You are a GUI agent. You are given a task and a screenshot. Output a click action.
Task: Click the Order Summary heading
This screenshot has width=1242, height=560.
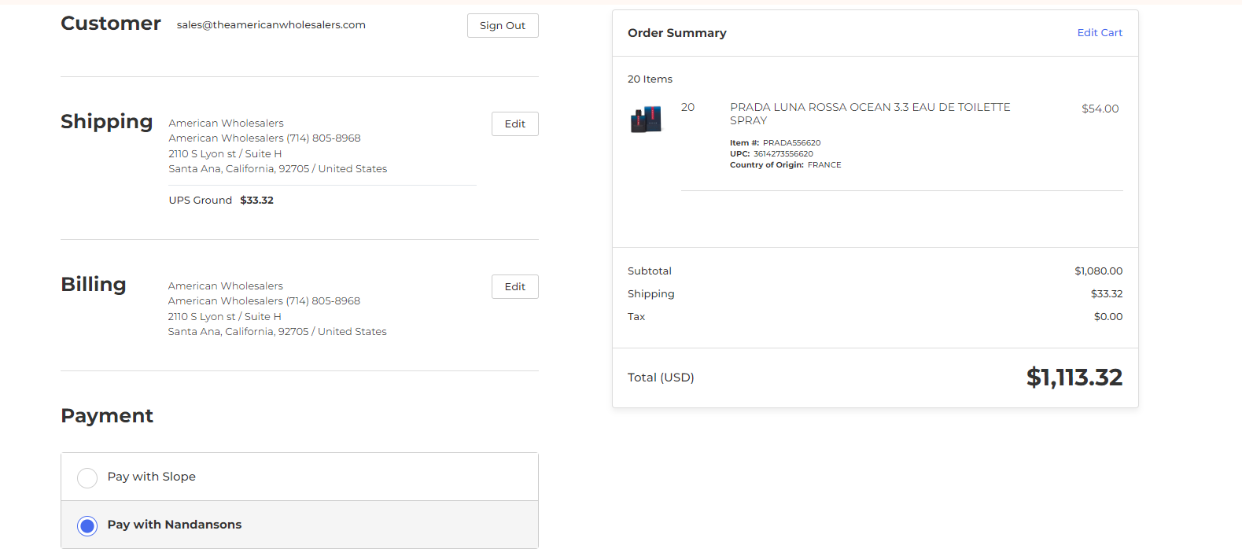676,32
